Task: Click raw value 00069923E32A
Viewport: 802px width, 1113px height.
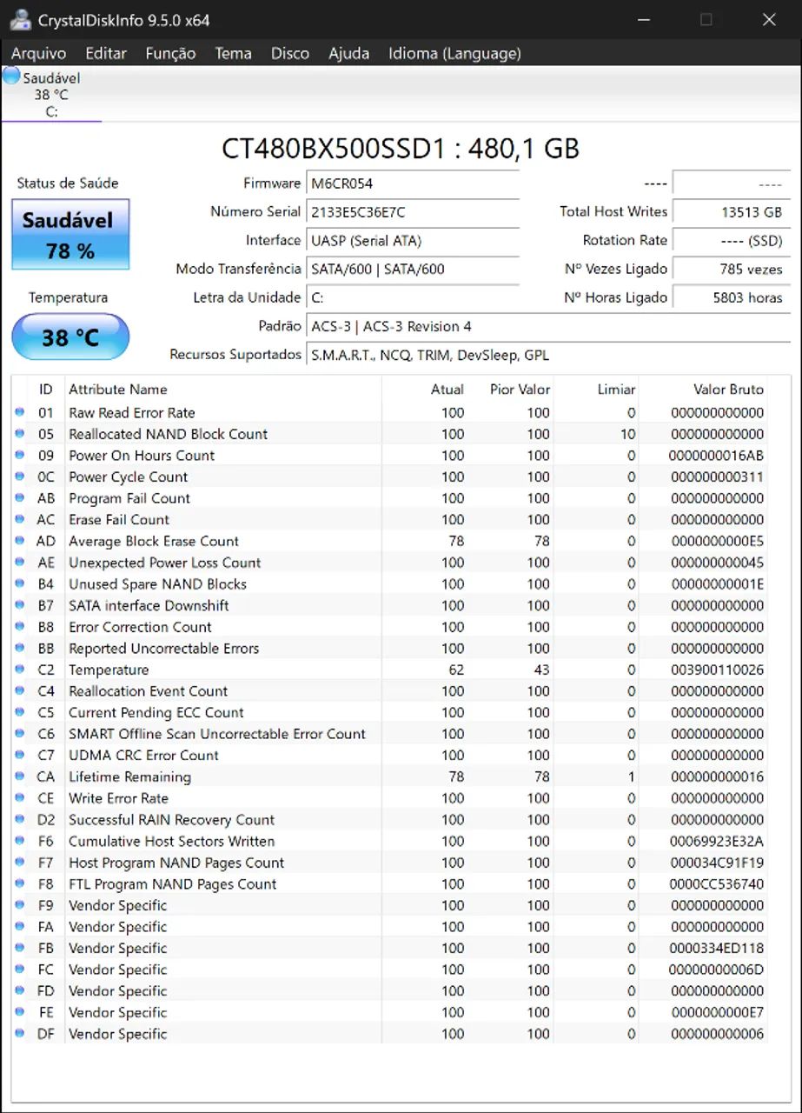Action: (x=717, y=841)
